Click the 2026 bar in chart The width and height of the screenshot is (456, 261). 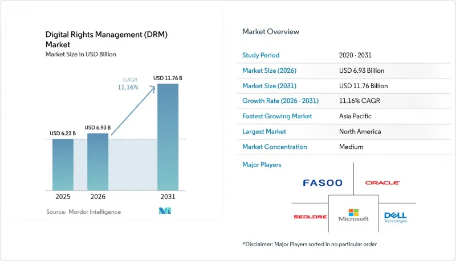[97, 162]
